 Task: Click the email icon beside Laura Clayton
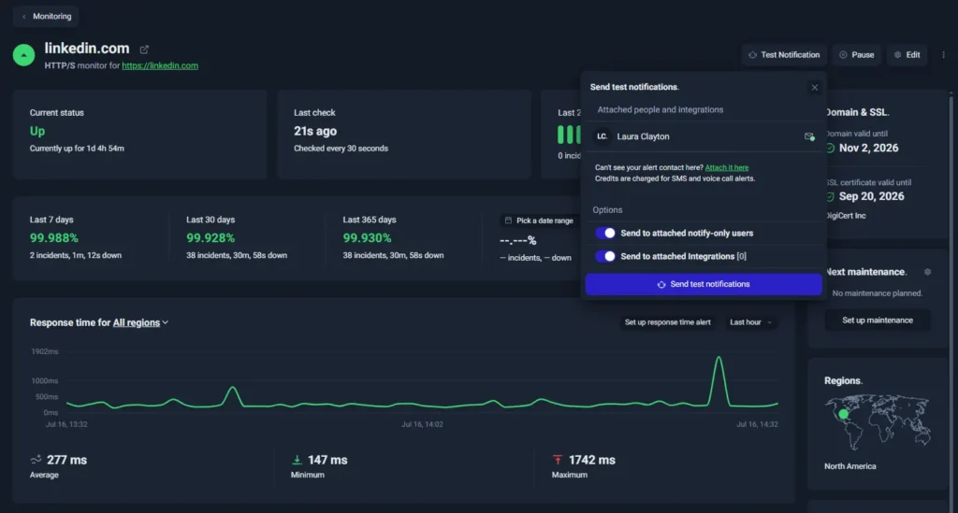pyautogui.click(x=809, y=136)
